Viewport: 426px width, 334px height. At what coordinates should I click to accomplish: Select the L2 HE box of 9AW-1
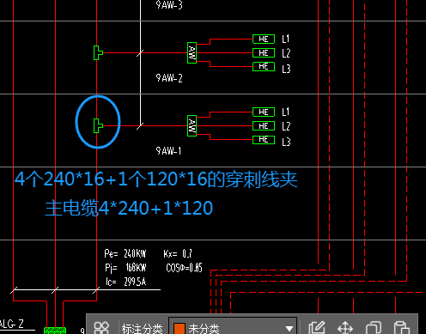click(x=264, y=126)
